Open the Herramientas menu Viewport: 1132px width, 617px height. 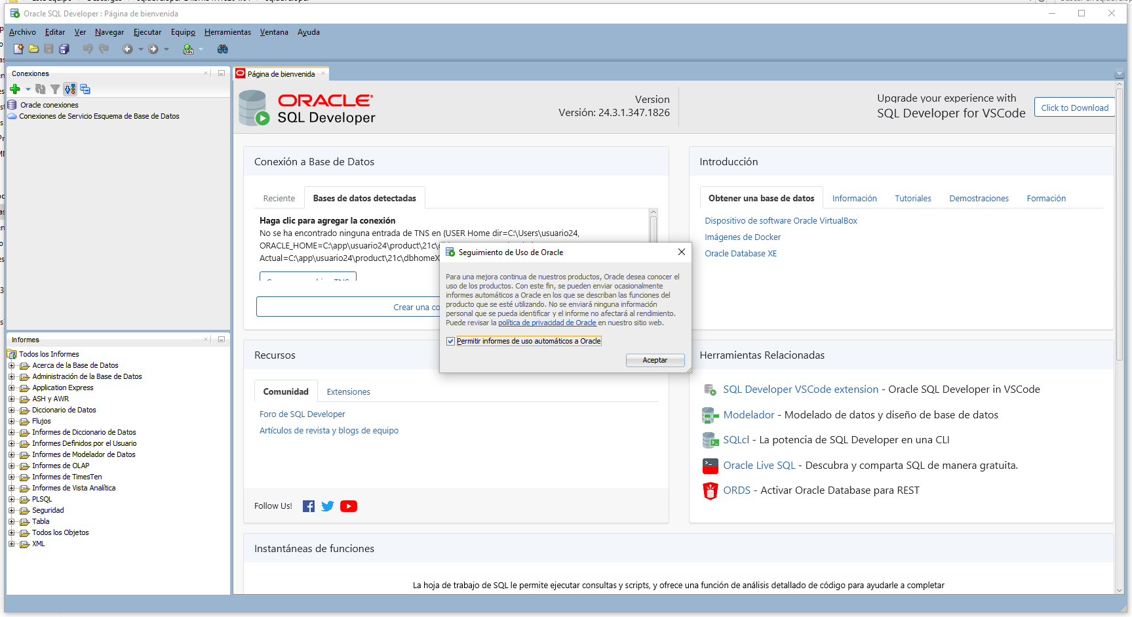pos(227,32)
